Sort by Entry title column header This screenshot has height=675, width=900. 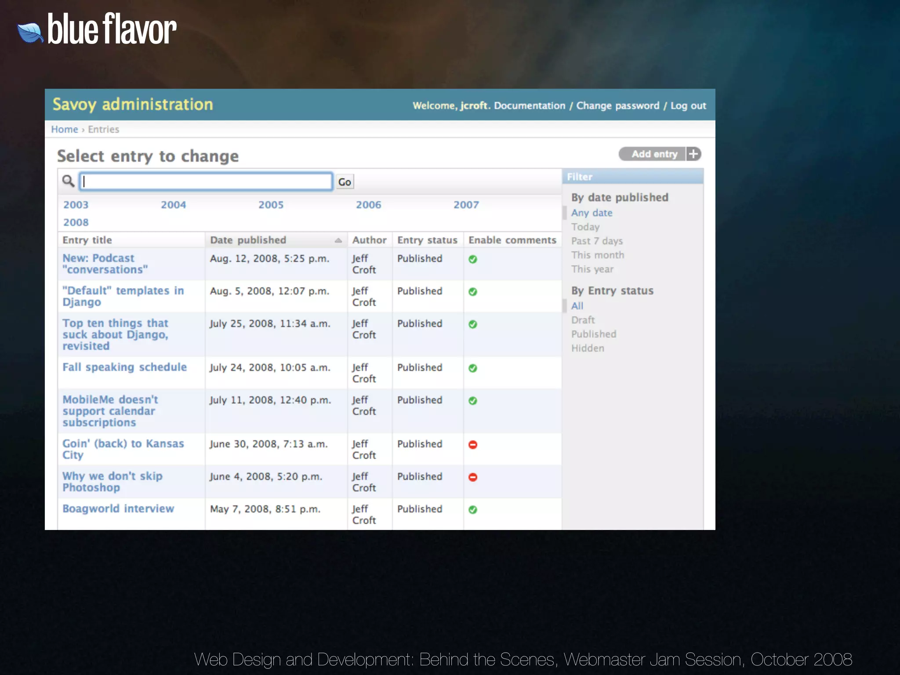pos(87,240)
